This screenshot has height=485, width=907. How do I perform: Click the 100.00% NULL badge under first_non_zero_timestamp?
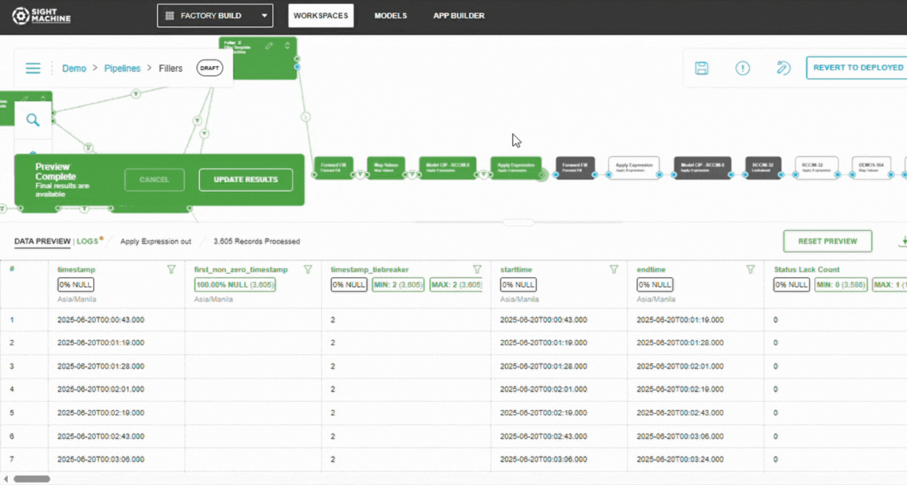pyautogui.click(x=235, y=285)
